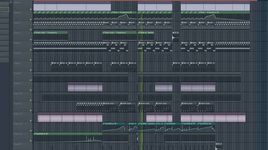Open the icon of first synthDiva #1 clip on Track 13
Image resolution: width=268 pixels, height=150 pixels.
tap(103, 124)
